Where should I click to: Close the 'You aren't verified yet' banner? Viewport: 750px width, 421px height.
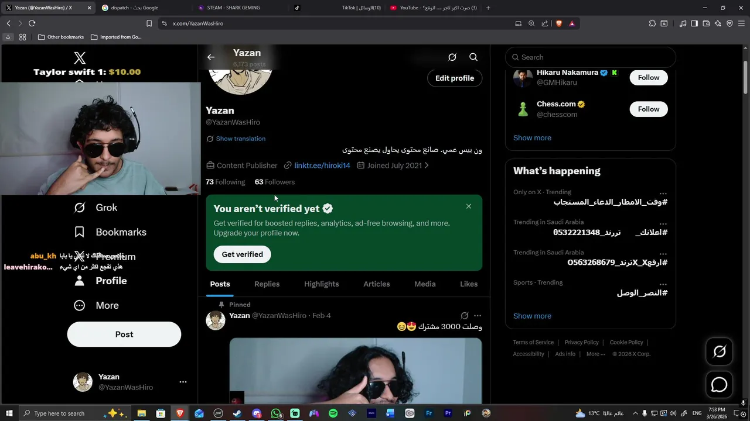point(469,206)
